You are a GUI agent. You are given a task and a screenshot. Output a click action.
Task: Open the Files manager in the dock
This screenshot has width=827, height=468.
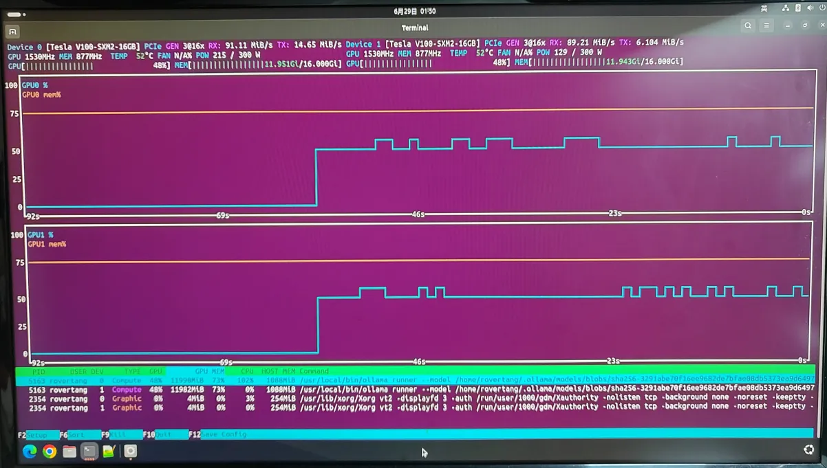(69, 452)
